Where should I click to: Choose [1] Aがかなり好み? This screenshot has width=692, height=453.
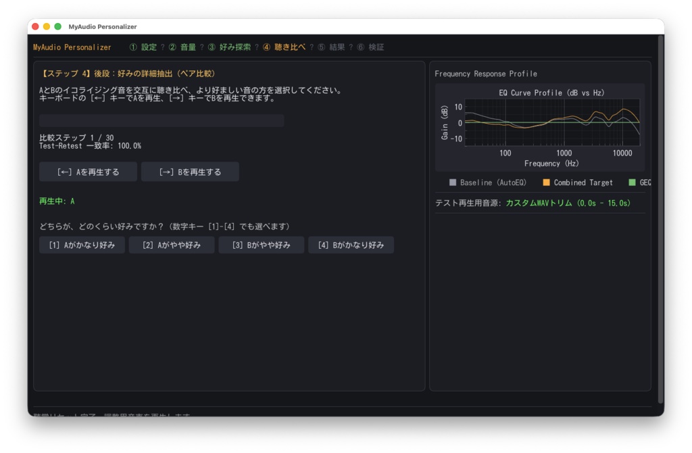pyautogui.click(x=82, y=245)
